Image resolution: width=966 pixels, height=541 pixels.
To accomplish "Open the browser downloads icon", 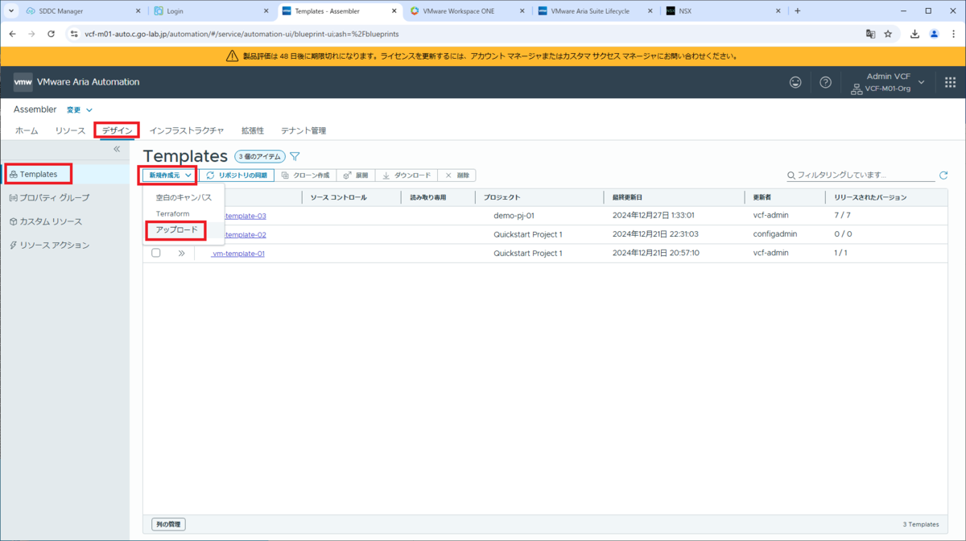I will coord(915,35).
